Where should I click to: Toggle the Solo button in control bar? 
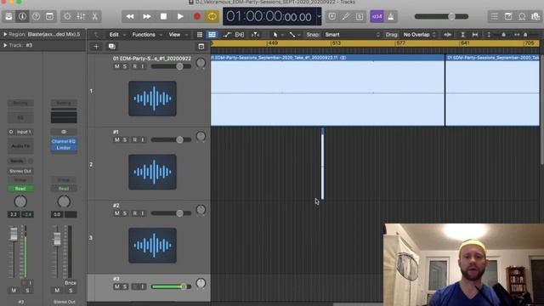click(x=360, y=16)
